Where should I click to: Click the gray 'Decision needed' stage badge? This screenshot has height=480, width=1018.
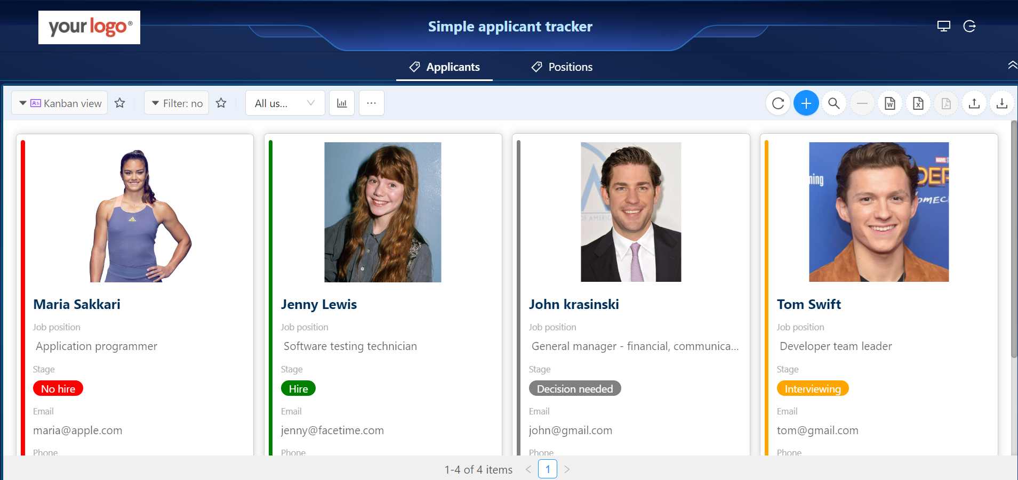click(x=575, y=388)
